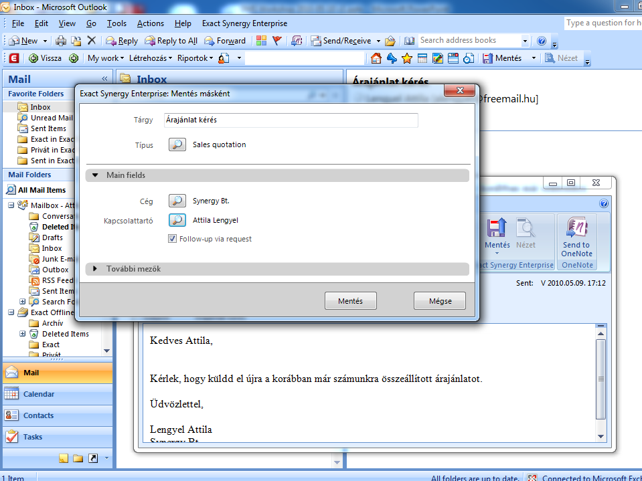The image size is (642, 481).
Task: Toggle the Follow-up via request checkbox
Action: click(172, 239)
